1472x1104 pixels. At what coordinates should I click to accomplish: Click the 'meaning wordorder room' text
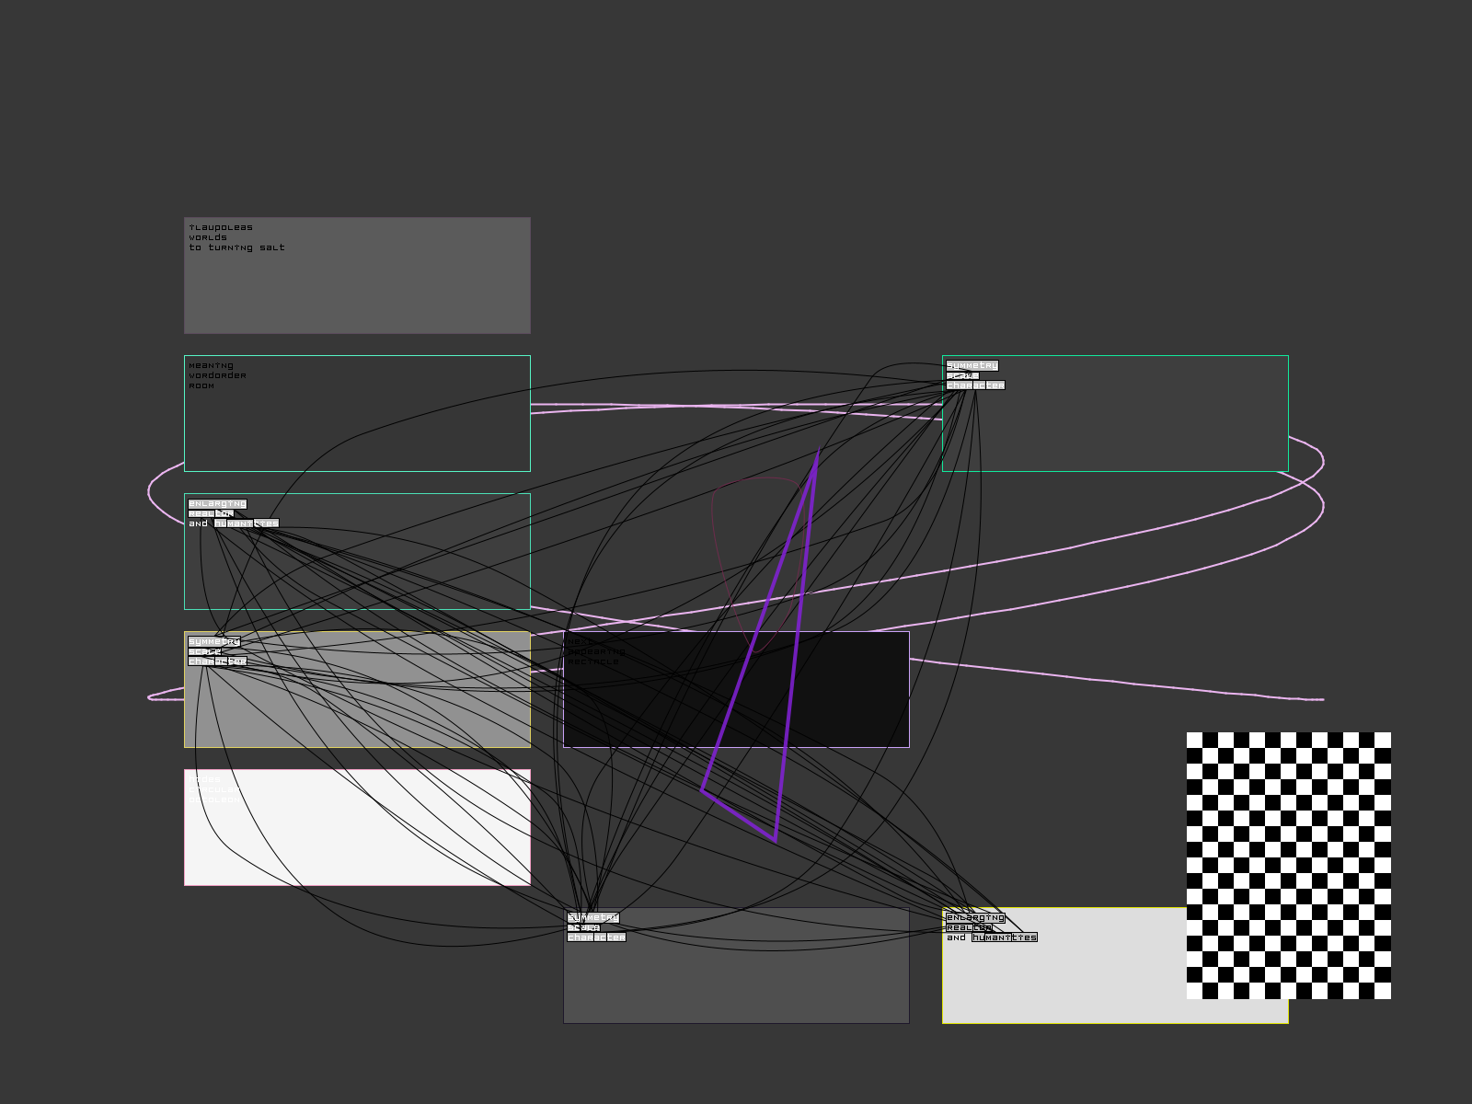coord(217,375)
